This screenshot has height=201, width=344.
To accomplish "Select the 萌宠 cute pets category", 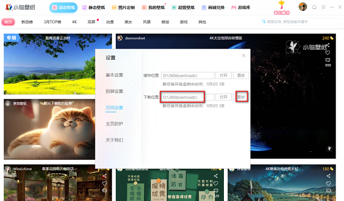I will coord(165,22).
